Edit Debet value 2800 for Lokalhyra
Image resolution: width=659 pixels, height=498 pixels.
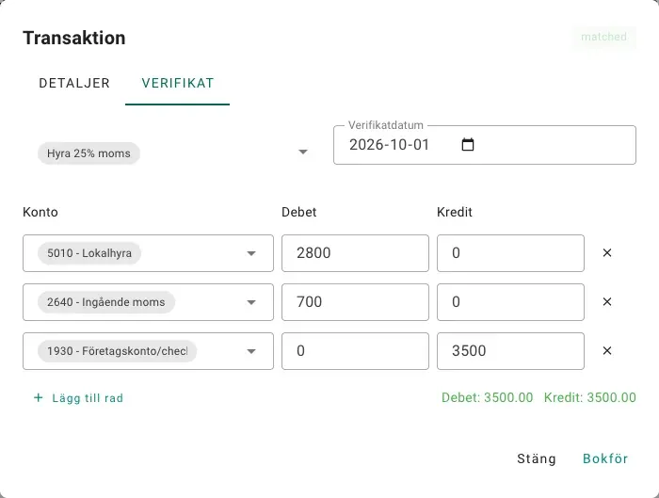(x=355, y=253)
